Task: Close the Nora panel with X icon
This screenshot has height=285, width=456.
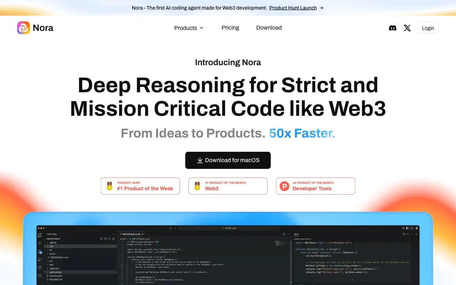Action: coord(416,234)
